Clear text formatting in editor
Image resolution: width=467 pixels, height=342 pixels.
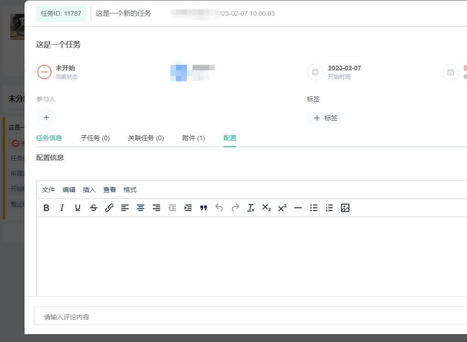click(x=251, y=208)
